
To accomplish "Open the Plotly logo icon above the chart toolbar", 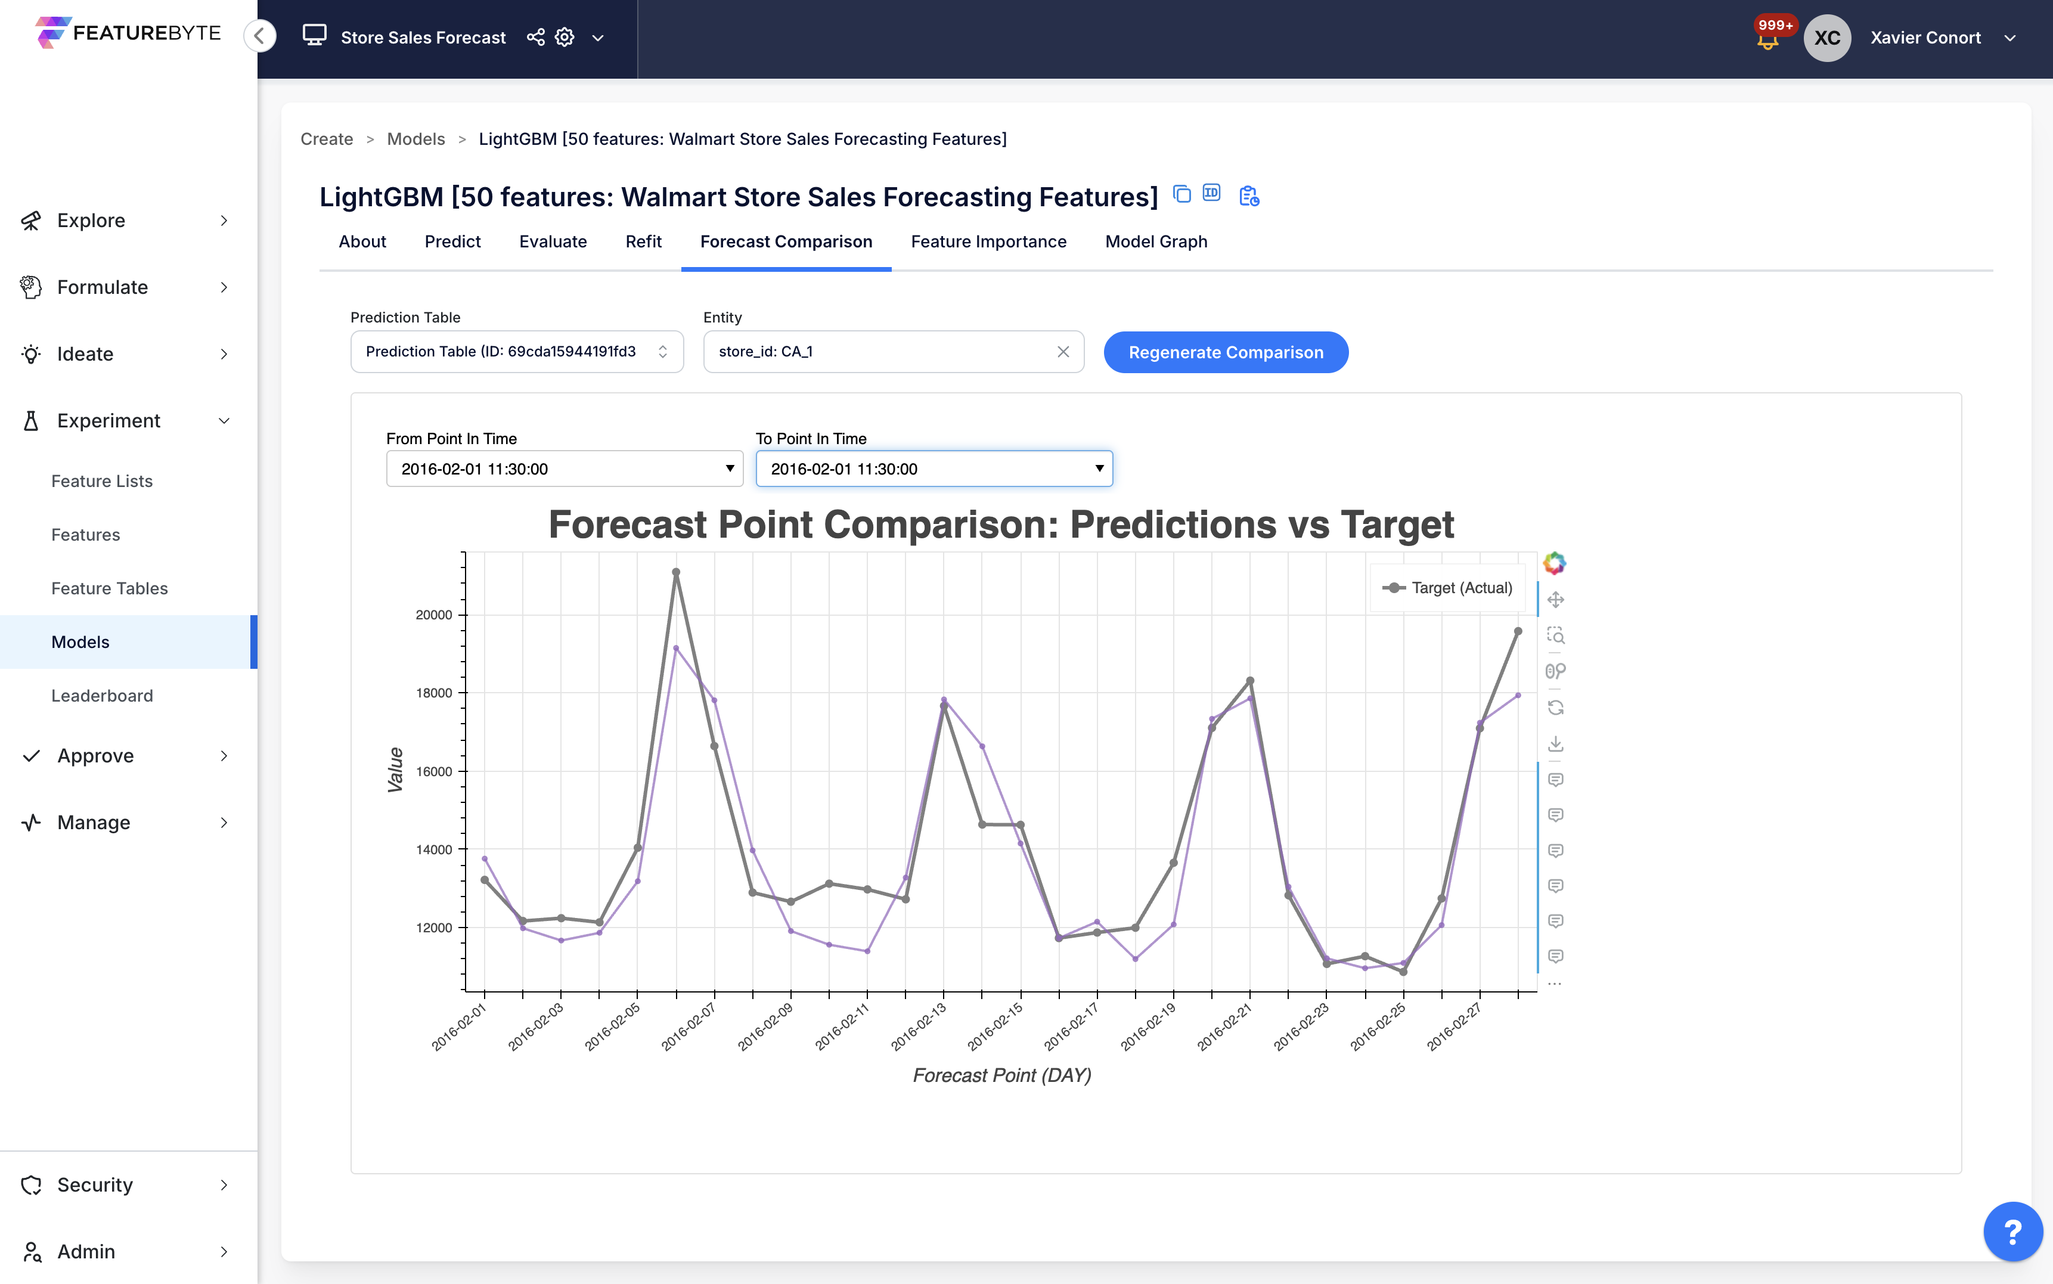I will (1555, 562).
